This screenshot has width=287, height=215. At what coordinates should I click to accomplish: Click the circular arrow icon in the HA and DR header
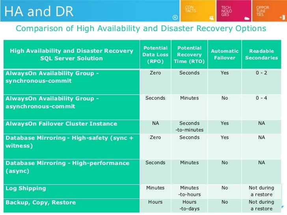click(x=175, y=17)
